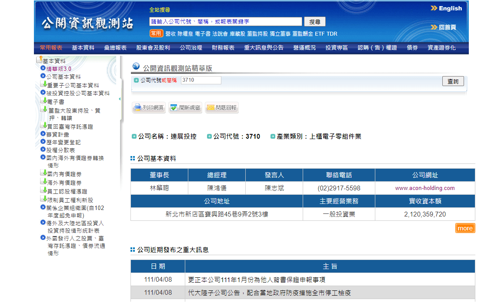Click blue bullet icon next to 關係企業組織圖
The height and width of the screenshot is (303, 501).
click(x=43, y=207)
